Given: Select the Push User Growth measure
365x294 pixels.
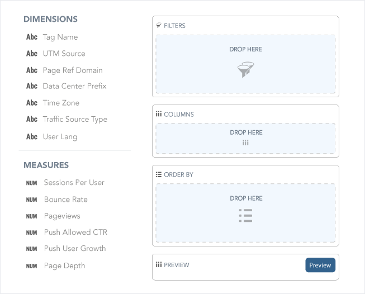Looking at the screenshot, I should [x=66, y=248].
